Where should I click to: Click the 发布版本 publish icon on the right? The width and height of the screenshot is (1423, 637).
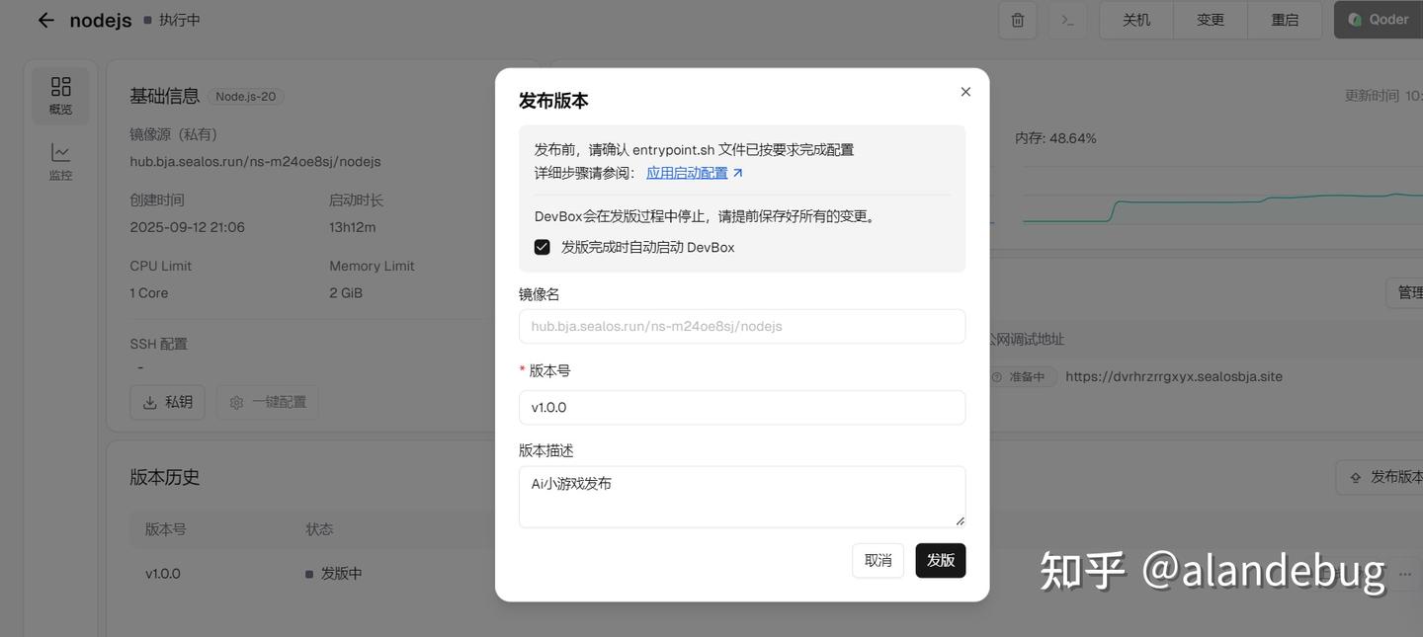[x=1383, y=477]
